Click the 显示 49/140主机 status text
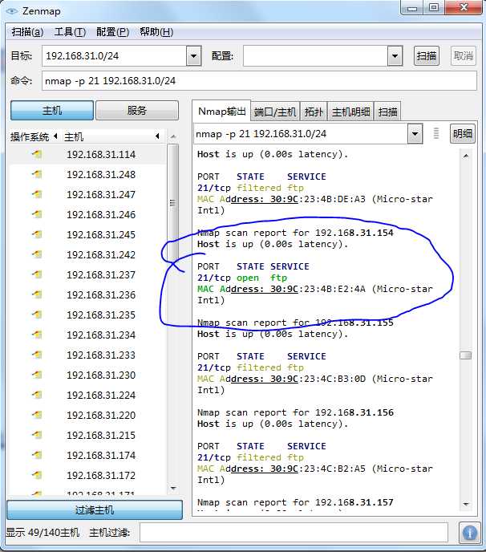The height and width of the screenshot is (552, 486). click(43, 532)
